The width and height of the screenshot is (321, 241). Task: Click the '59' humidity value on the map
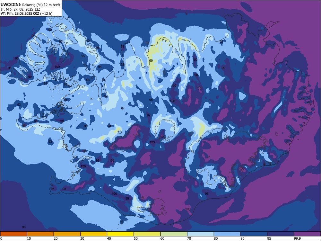(151, 60)
